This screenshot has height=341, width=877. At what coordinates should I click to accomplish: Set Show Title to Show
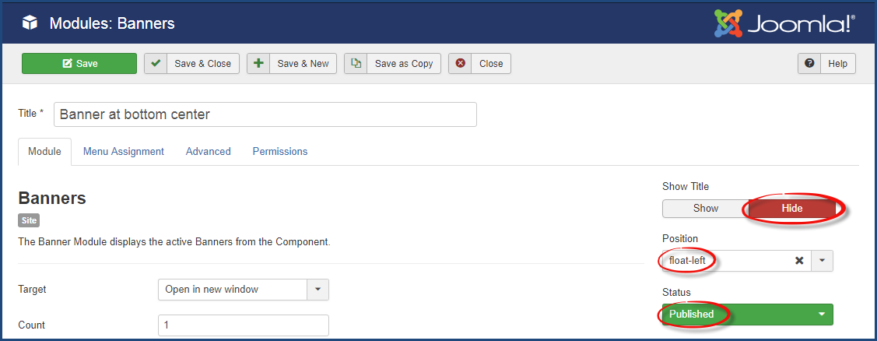[705, 209]
